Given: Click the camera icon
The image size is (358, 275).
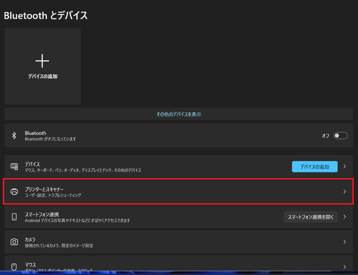Looking at the screenshot, I should (14, 242).
